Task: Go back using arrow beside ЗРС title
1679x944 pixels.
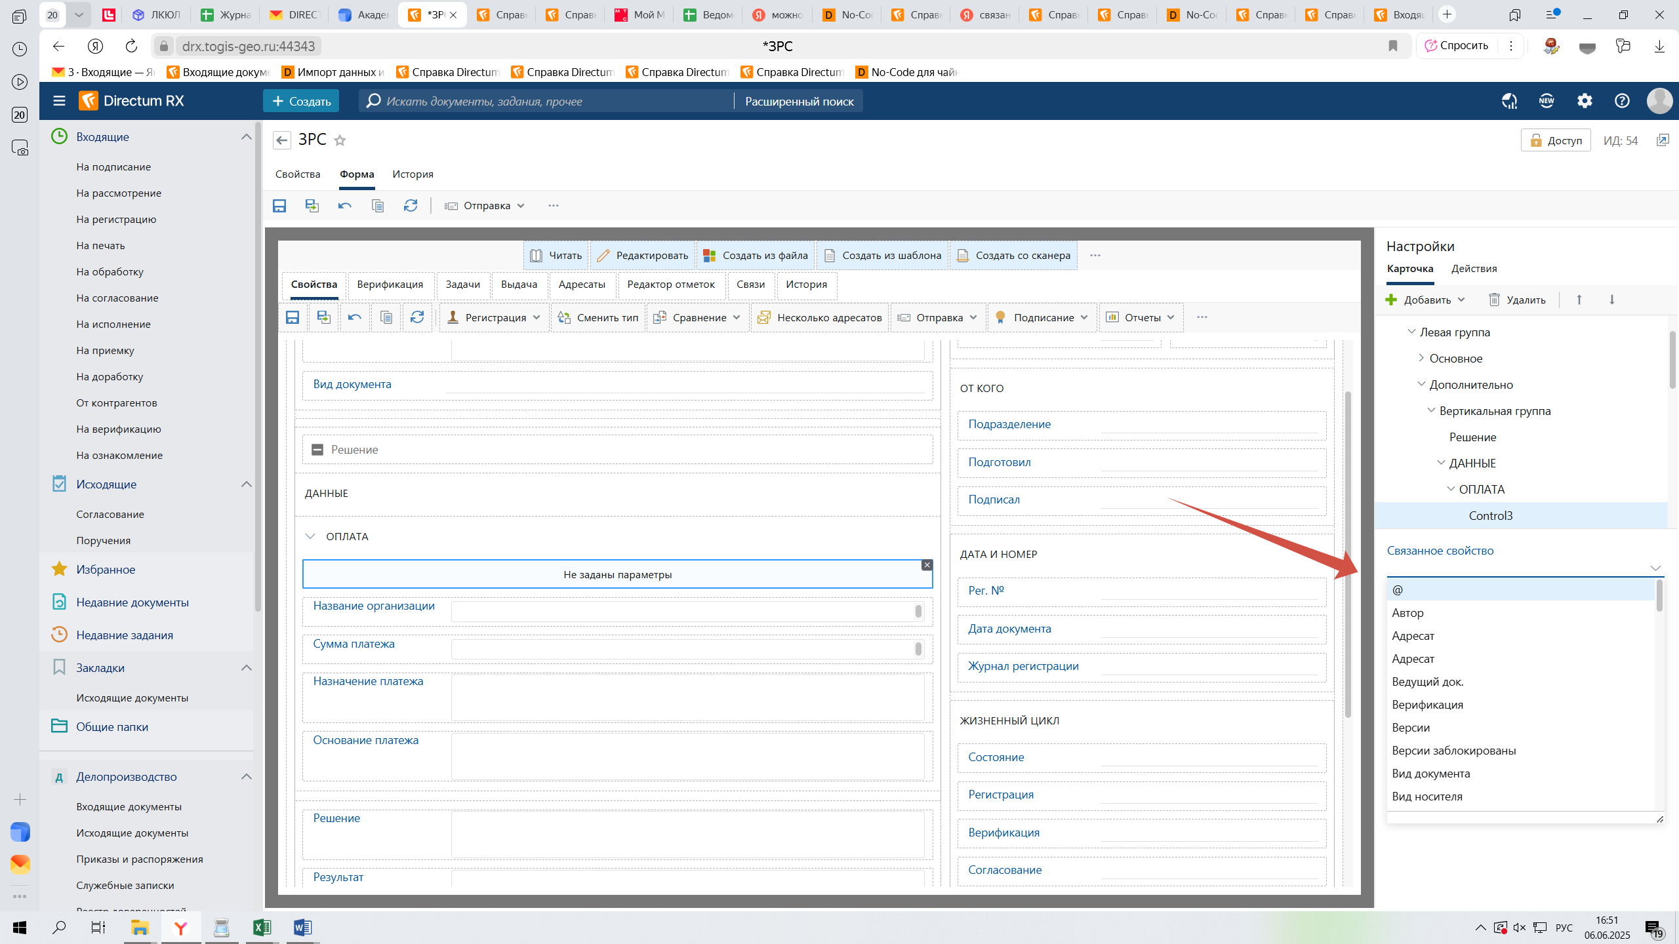Action: click(282, 140)
